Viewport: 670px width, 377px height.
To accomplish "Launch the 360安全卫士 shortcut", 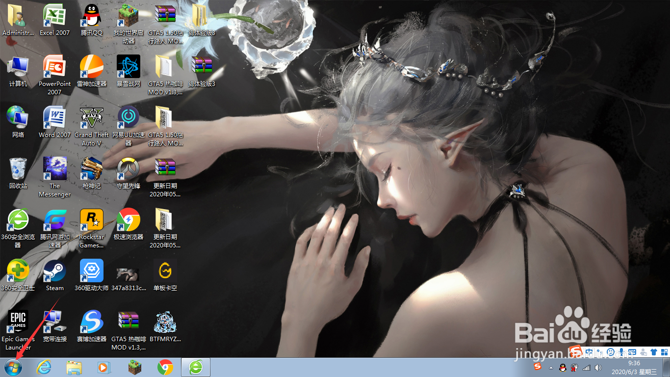I will 18,270.
